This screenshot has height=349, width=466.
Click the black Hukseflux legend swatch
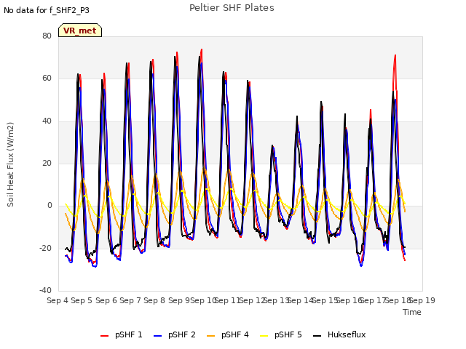317,336
